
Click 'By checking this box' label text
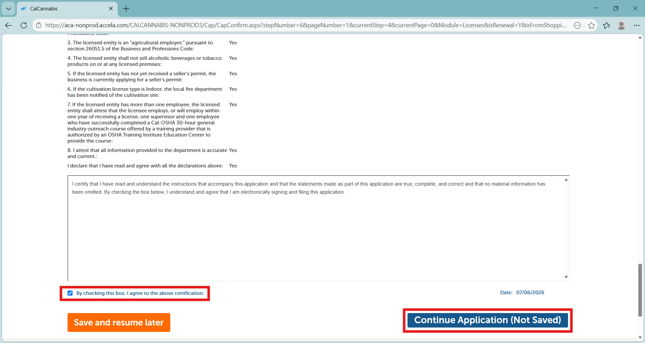click(x=140, y=293)
